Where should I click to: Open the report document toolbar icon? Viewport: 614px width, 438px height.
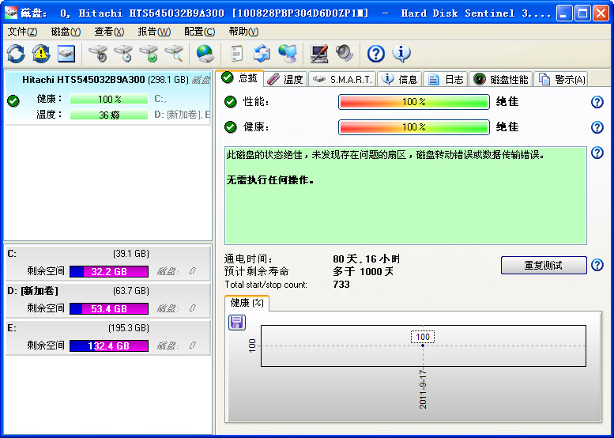point(236,54)
